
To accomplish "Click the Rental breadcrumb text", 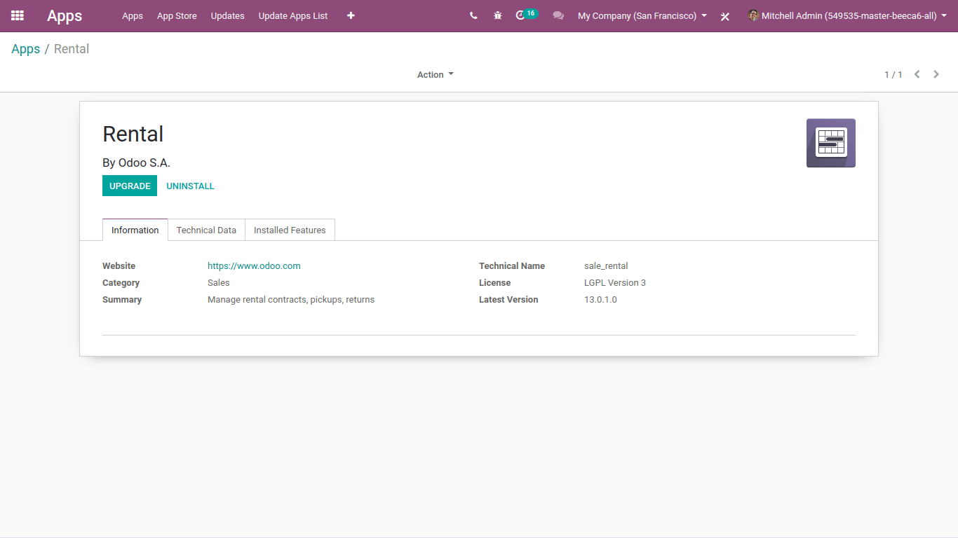I will pyautogui.click(x=72, y=49).
